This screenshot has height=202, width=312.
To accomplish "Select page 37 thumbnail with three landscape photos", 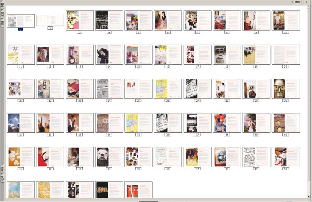I will tap(198, 123).
